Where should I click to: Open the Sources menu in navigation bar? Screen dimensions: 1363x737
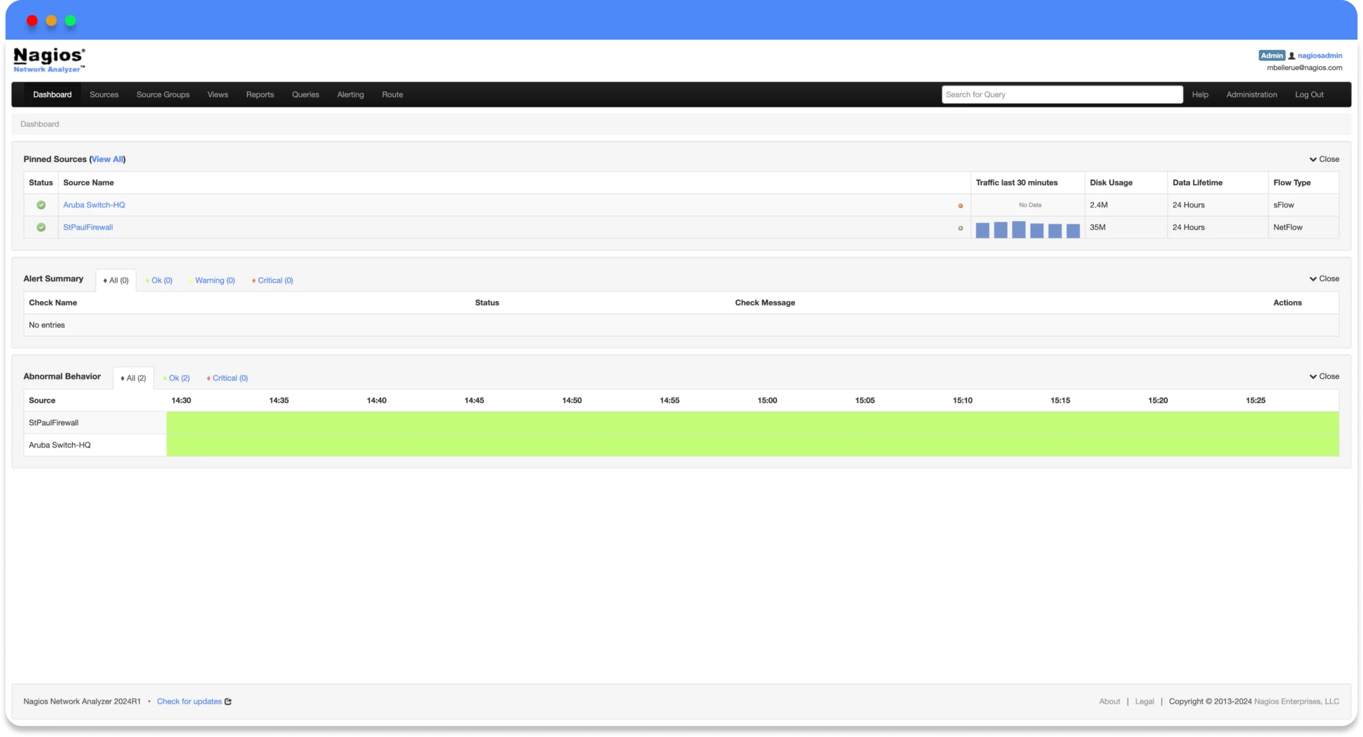pos(103,94)
